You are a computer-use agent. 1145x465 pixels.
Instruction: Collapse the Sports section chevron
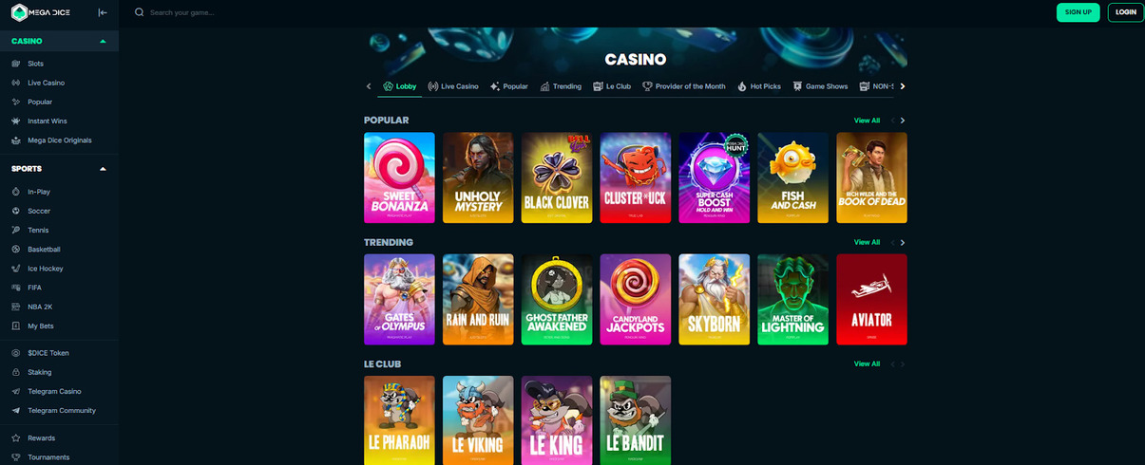(x=103, y=169)
